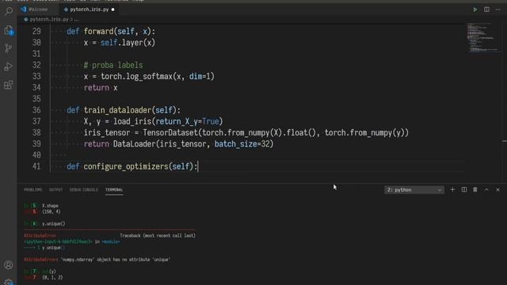
Task: Click line number 41 in gutter
Action: click(36, 166)
